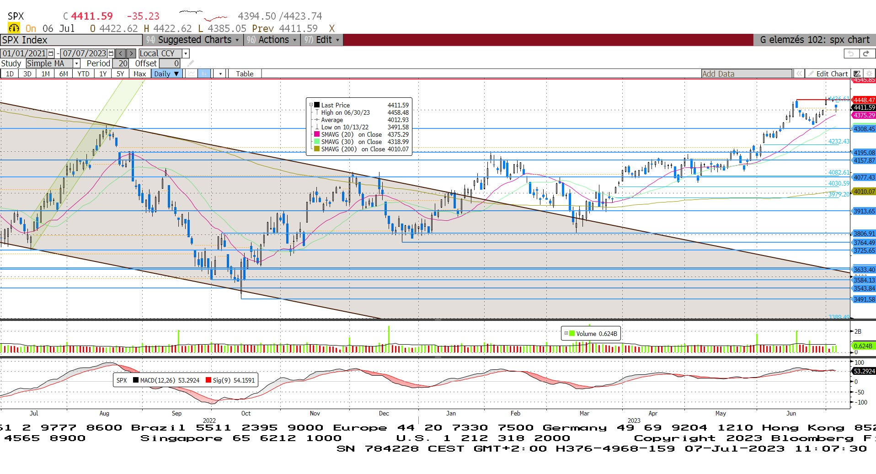Switch to line chart type icon
The image size is (876, 474).
(191, 74)
